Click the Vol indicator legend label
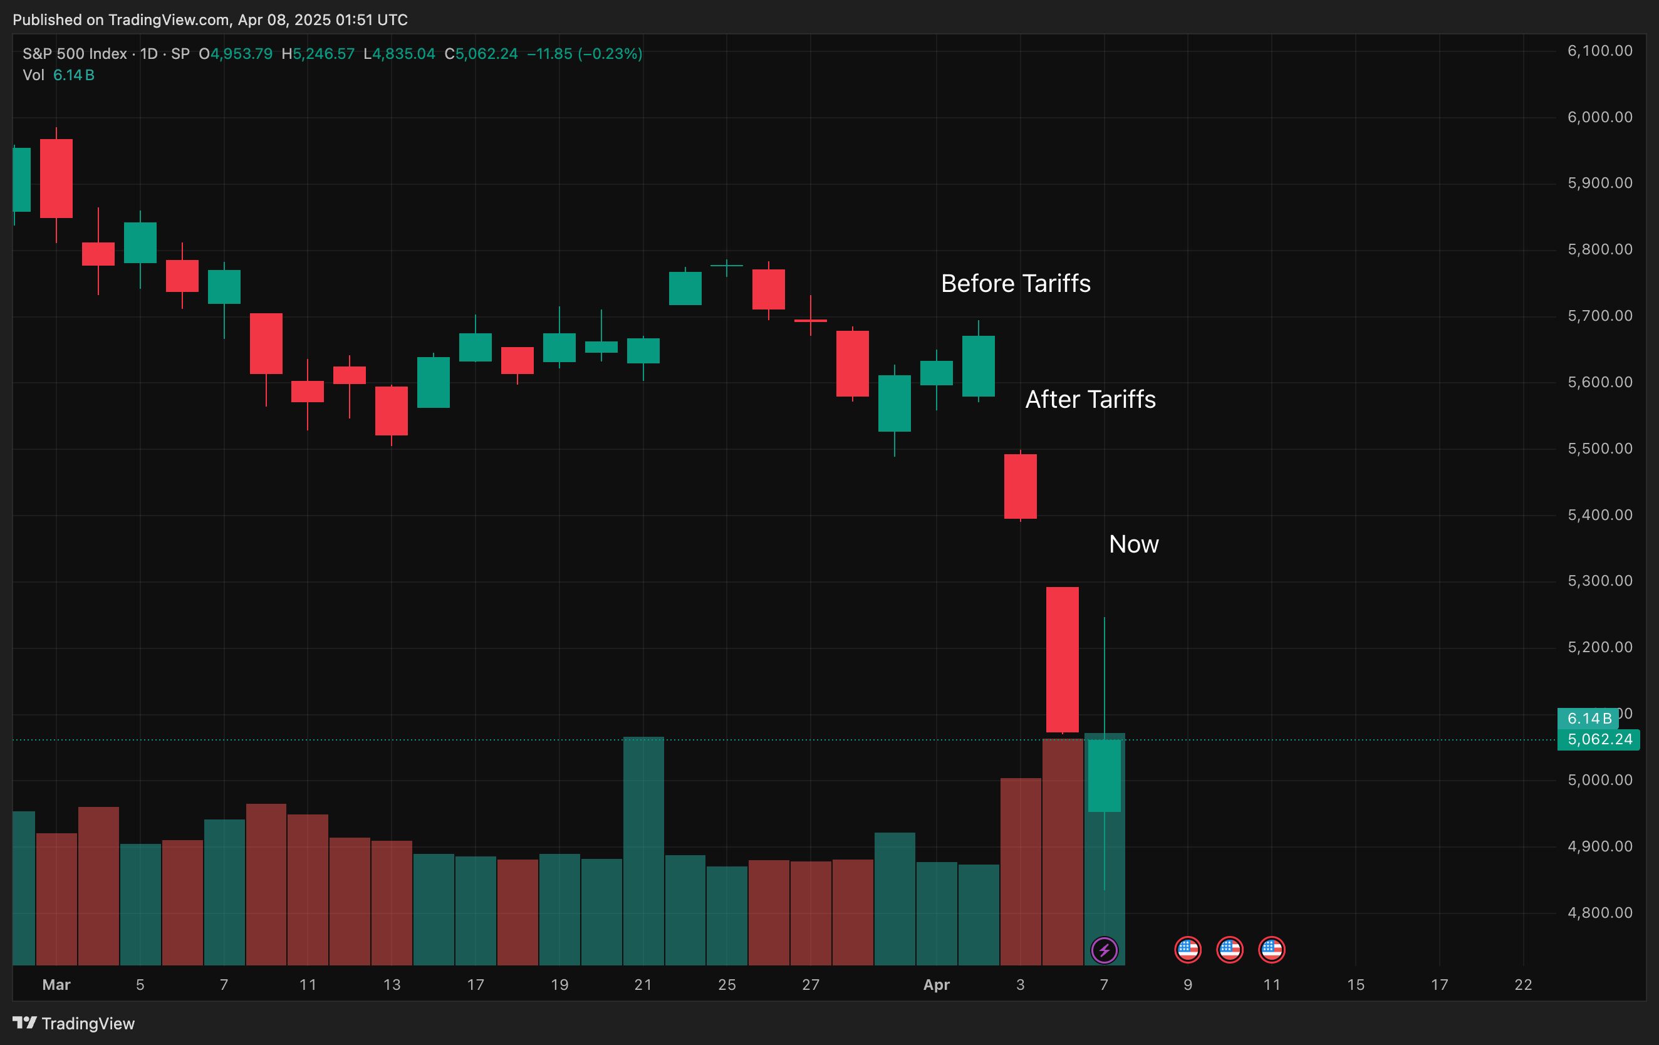 click(33, 75)
